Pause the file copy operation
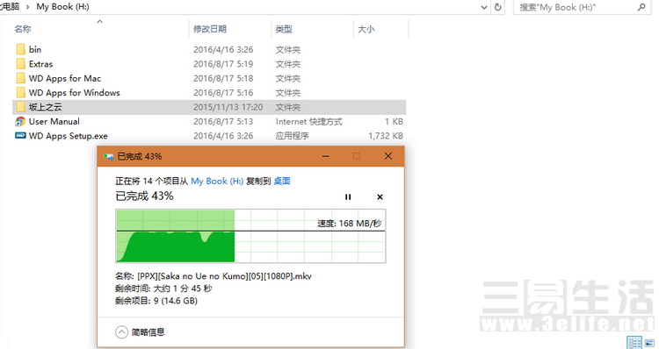This screenshot has width=659, height=349. (348, 196)
